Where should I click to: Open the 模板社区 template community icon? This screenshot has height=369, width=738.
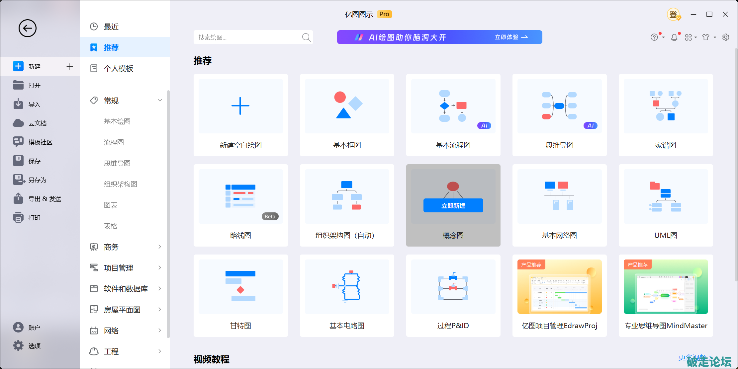click(x=18, y=142)
